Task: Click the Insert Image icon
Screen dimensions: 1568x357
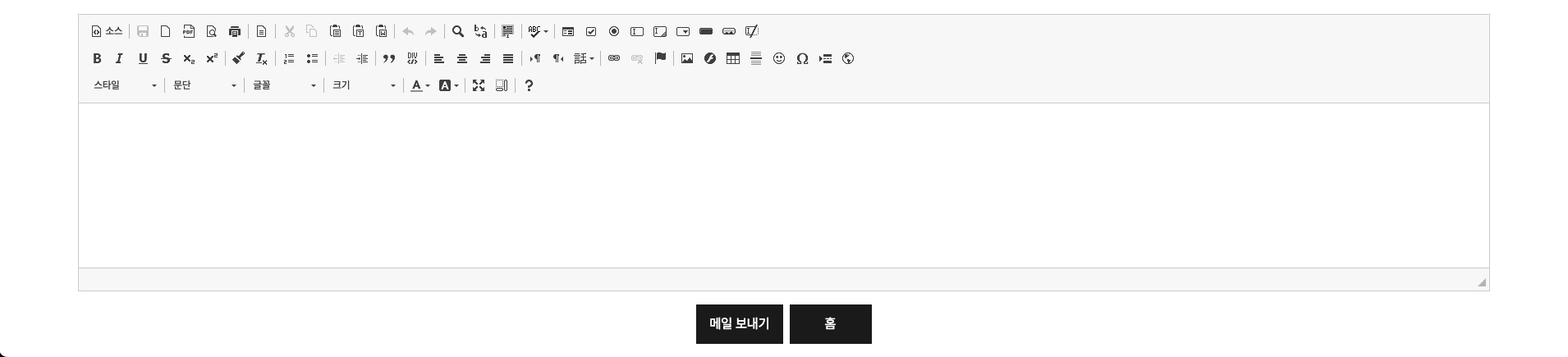Action: (x=687, y=59)
